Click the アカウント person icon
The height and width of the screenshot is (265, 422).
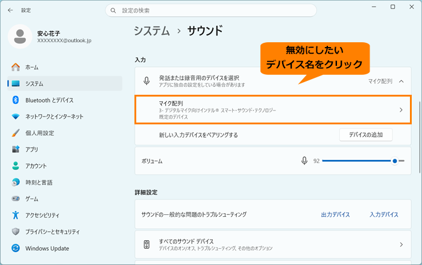tap(16, 166)
